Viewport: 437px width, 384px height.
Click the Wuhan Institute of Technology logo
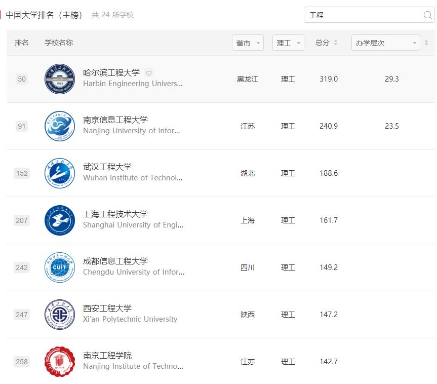pyautogui.click(x=59, y=173)
